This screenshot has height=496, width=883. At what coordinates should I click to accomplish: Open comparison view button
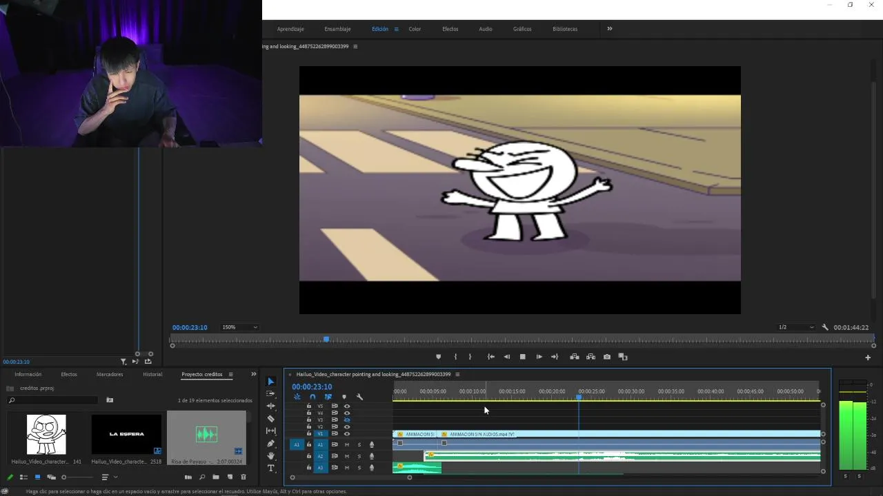pos(623,357)
